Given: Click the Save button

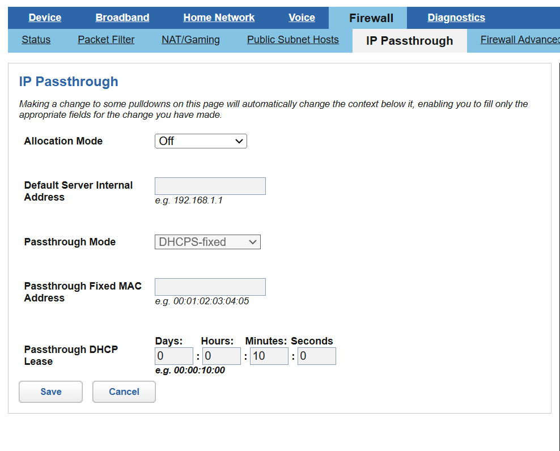Looking at the screenshot, I should [50, 392].
